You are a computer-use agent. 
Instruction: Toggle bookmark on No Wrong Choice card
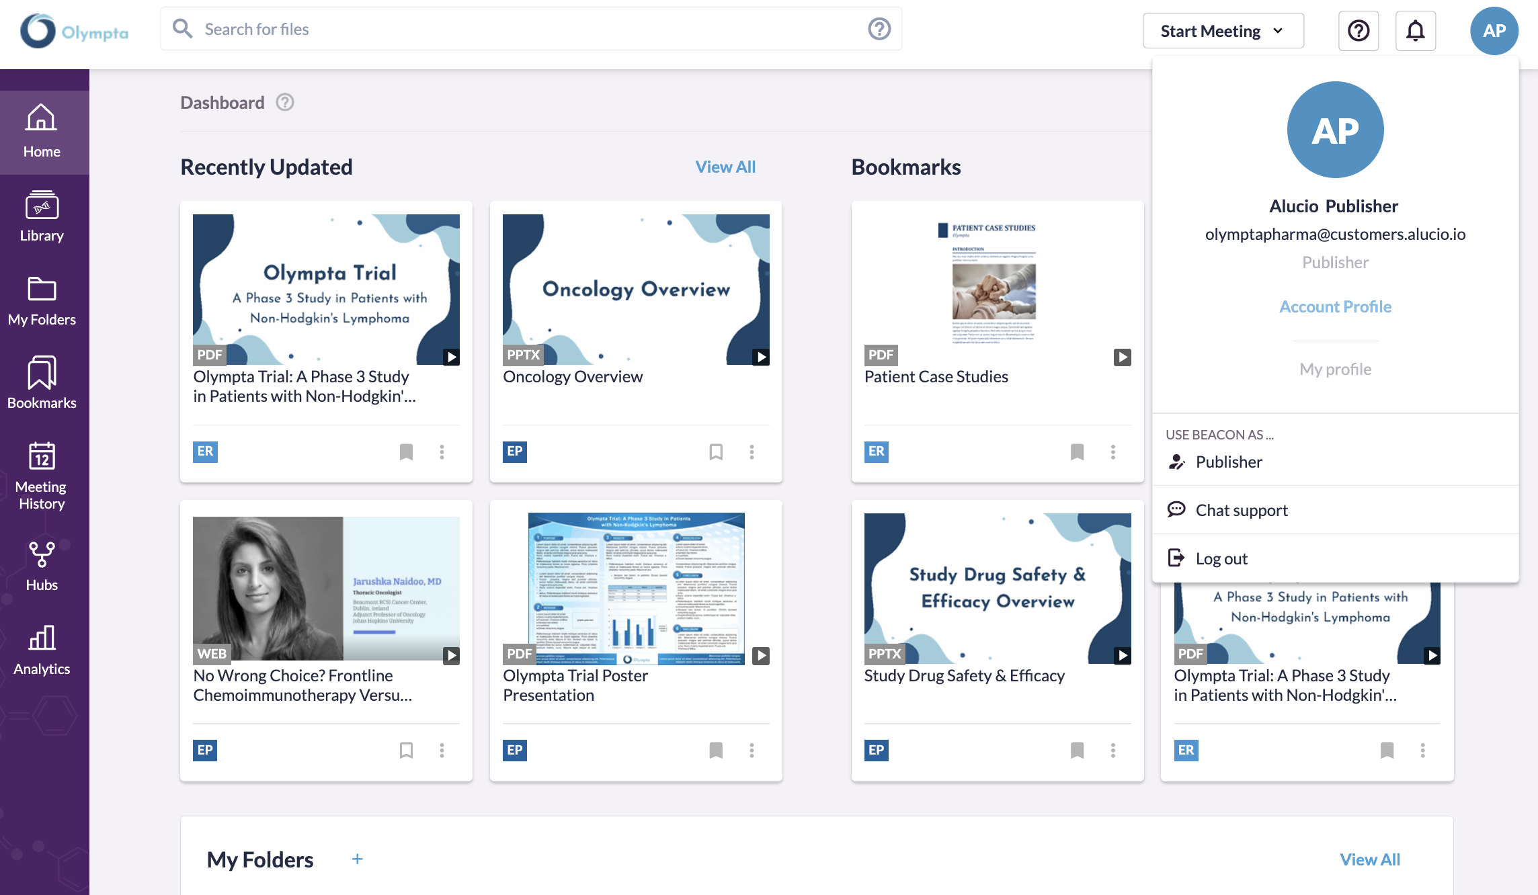click(406, 750)
